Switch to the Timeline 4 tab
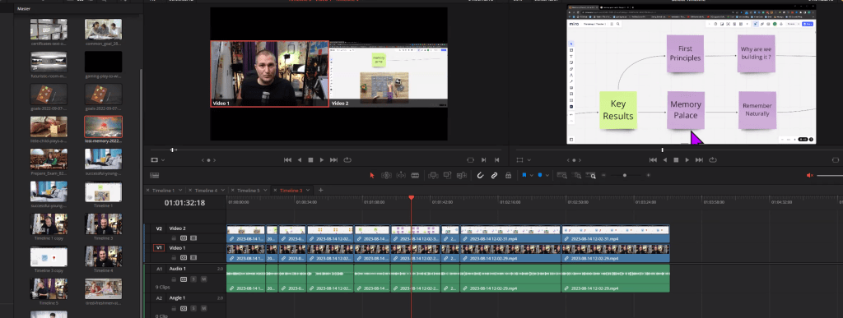Image resolution: width=843 pixels, height=318 pixels. (206, 191)
